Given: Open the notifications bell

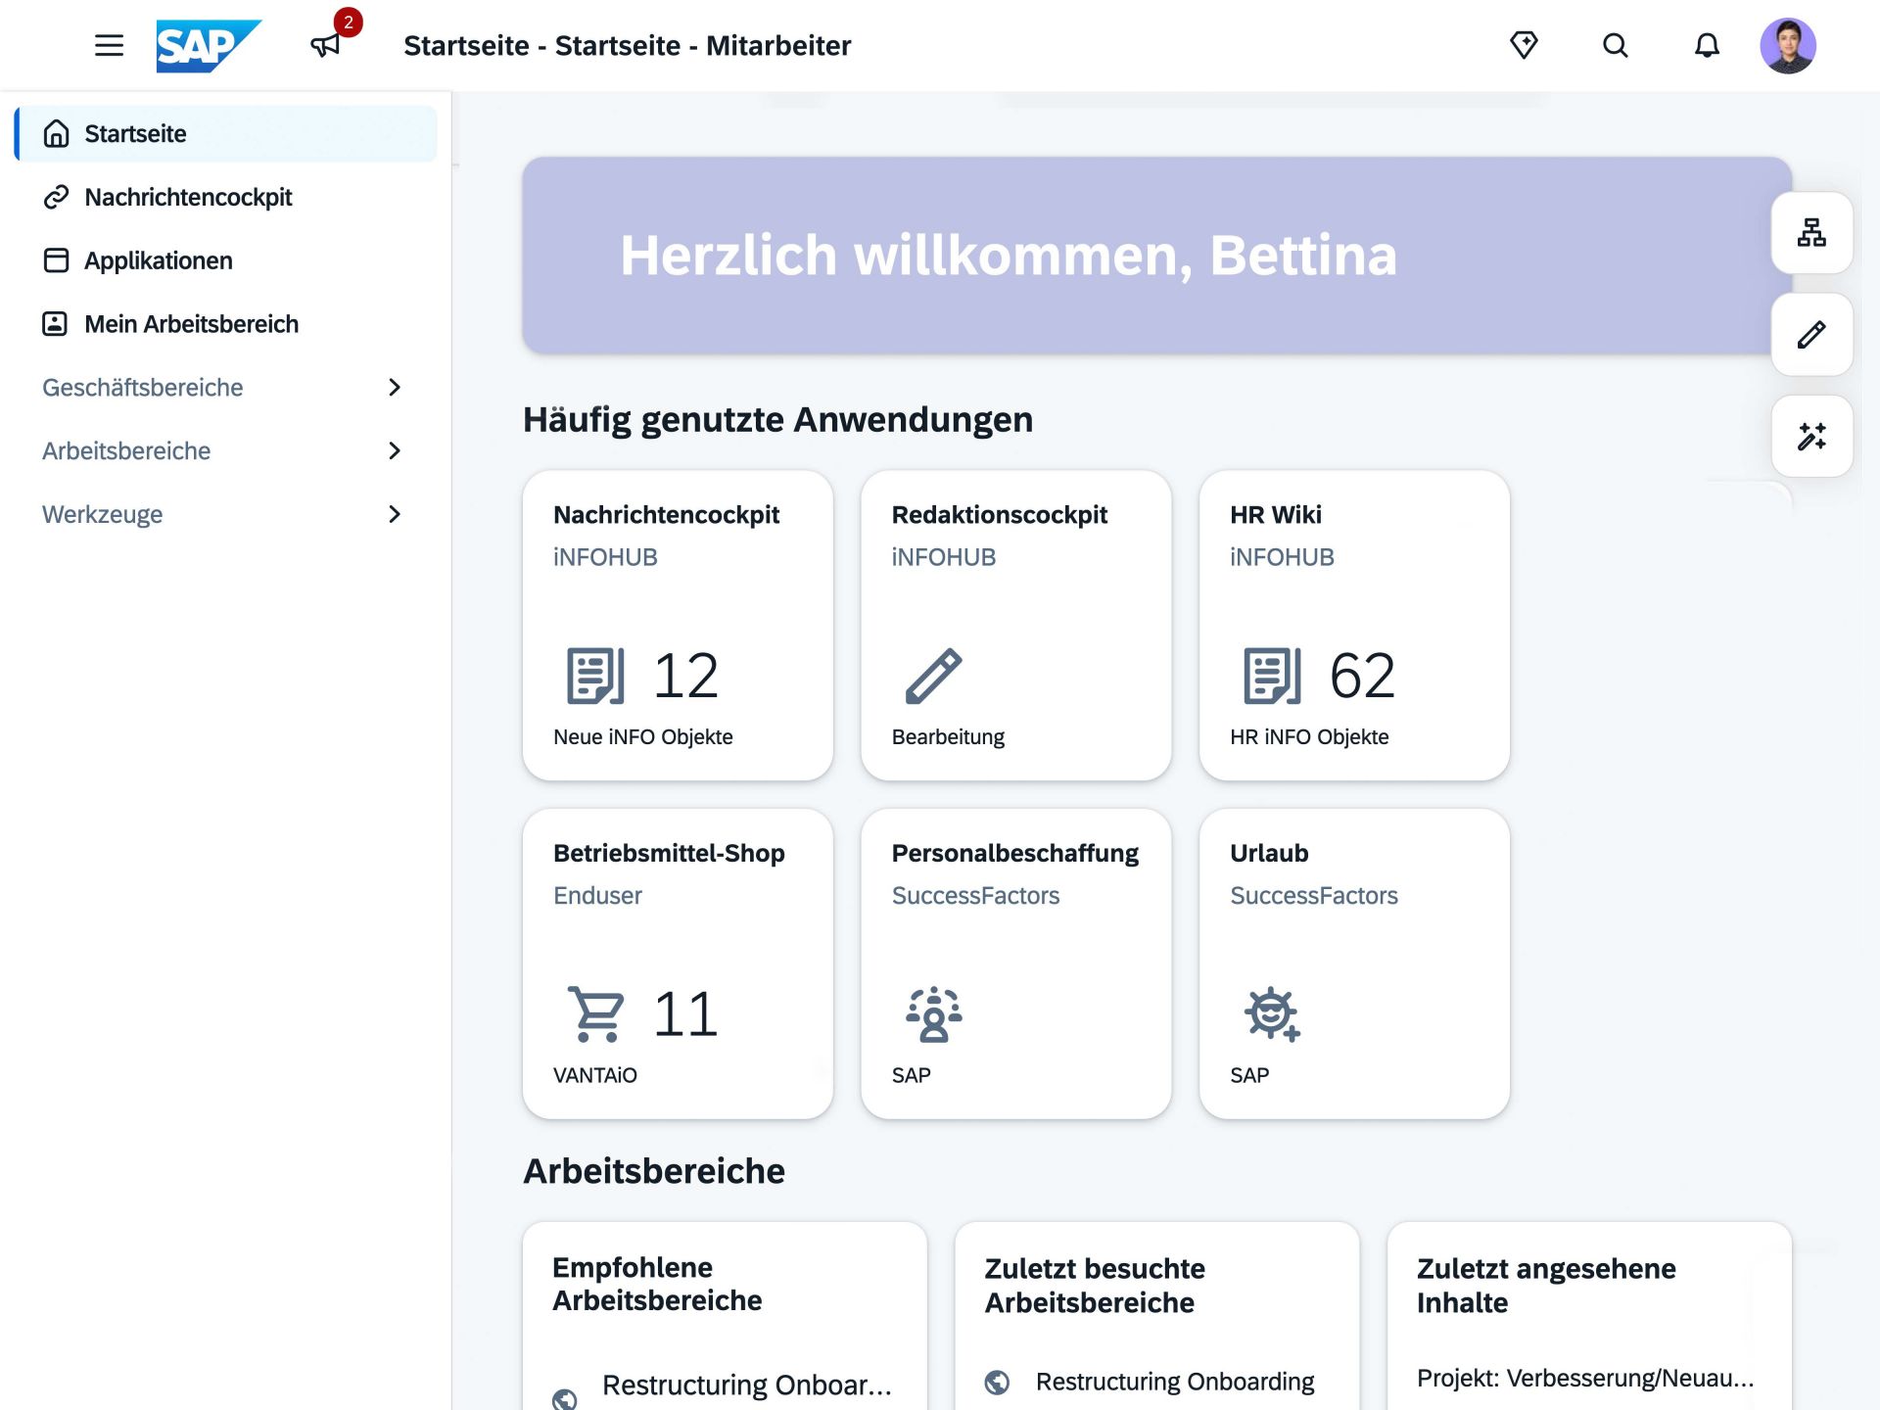Looking at the screenshot, I should (1707, 45).
